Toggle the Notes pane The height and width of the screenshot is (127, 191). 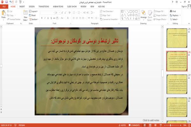(122, 125)
